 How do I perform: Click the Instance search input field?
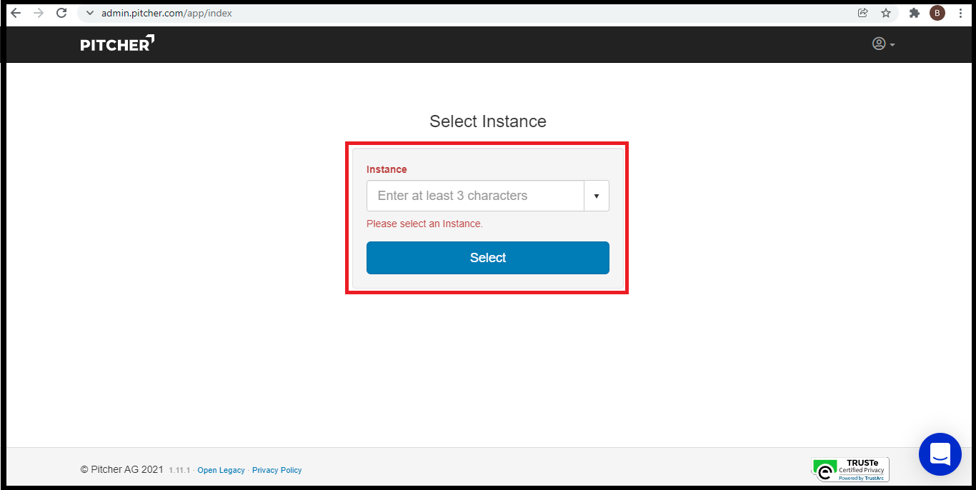pos(475,196)
